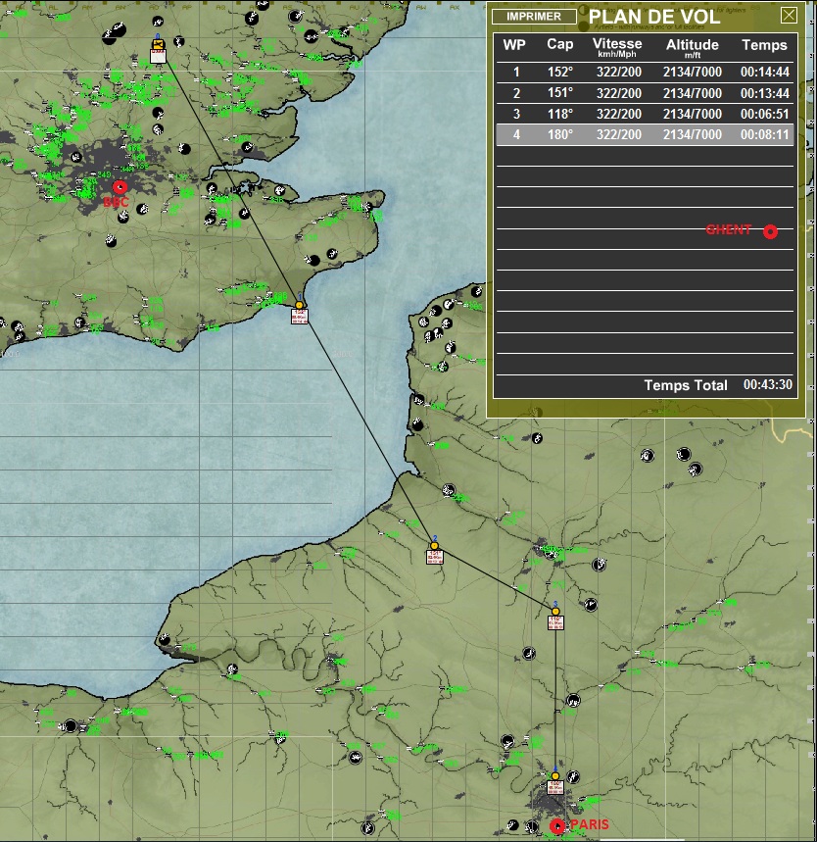Select WP number 1 in the table

point(516,72)
